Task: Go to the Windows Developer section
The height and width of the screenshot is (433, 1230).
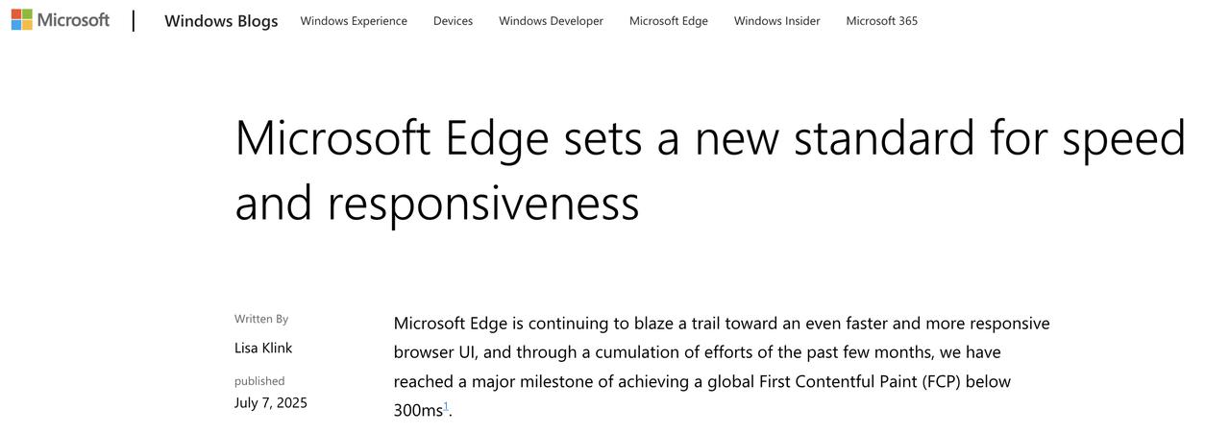Action: pos(551,20)
